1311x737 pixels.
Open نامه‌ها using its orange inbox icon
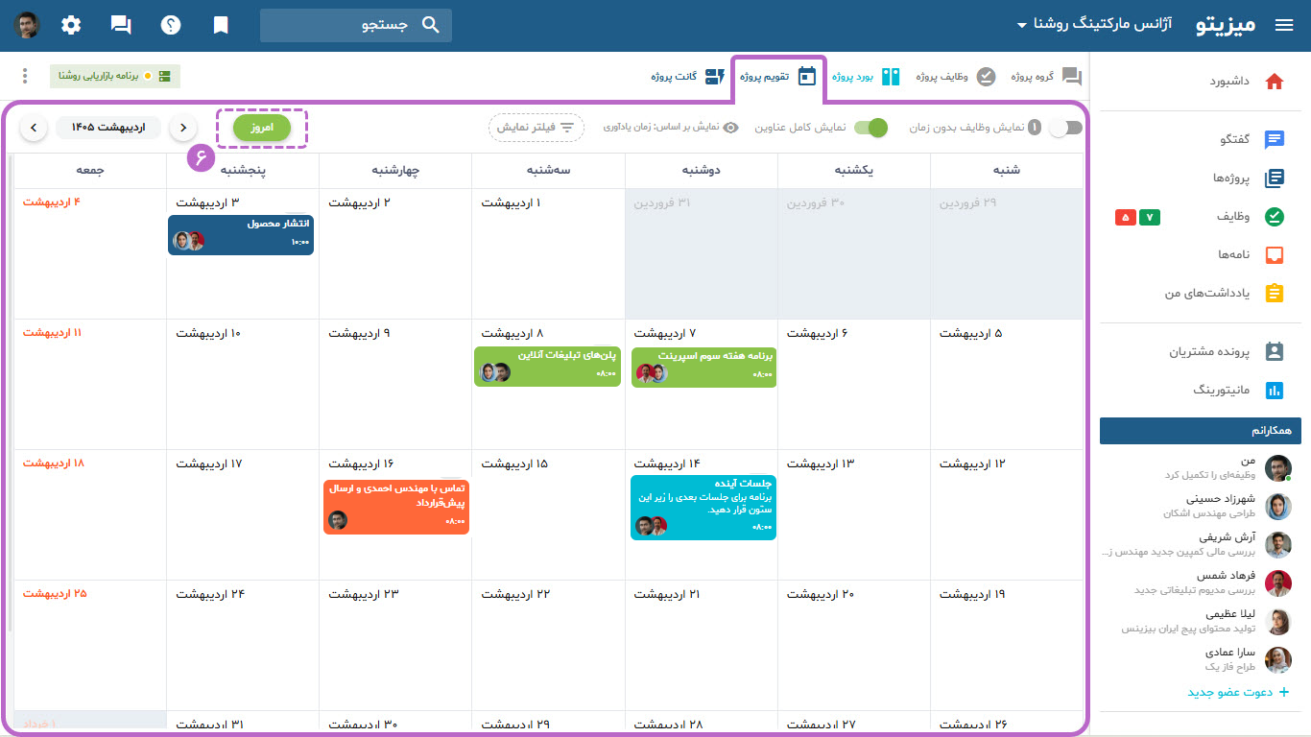tap(1275, 255)
